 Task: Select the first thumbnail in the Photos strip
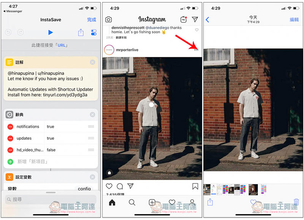click(207, 190)
